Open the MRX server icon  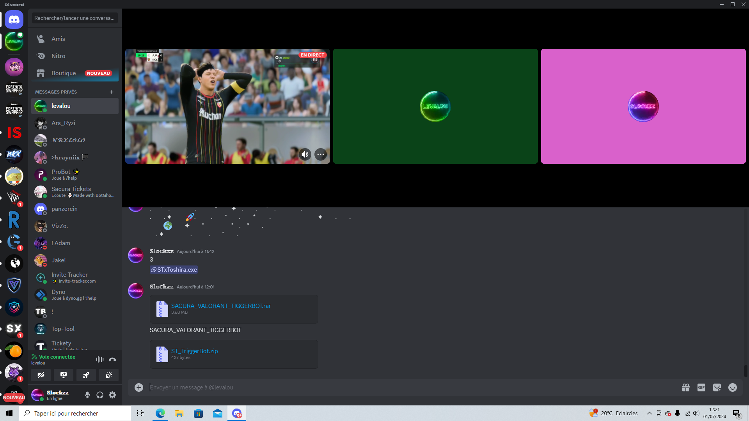tap(14, 154)
